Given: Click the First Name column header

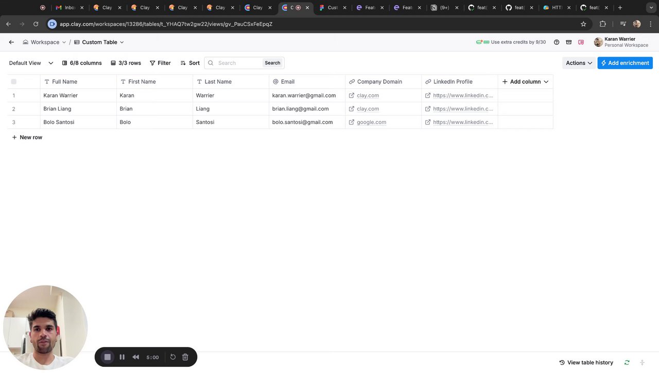Looking at the screenshot, I should [x=154, y=82].
